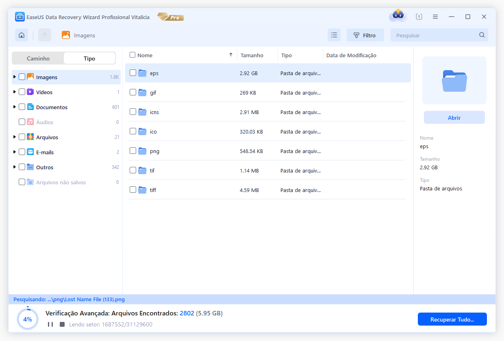Click the 548.54 KB size cell

[x=251, y=151]
